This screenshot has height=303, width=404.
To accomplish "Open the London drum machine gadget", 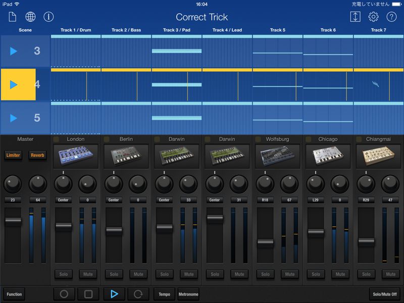I will click(x=76, y=156).
